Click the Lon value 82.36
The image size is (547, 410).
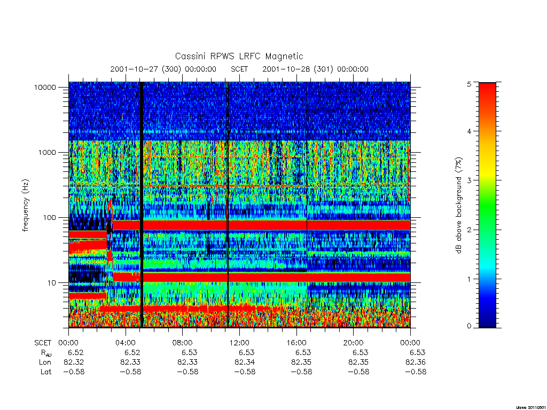pos(415,362)
